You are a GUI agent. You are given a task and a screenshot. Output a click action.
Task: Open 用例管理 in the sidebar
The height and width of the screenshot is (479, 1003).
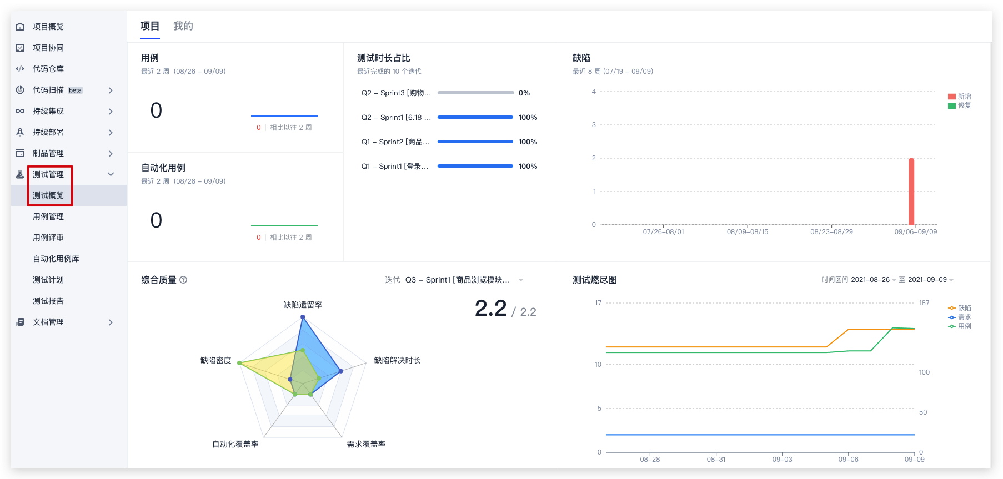[x=48, y=216]
